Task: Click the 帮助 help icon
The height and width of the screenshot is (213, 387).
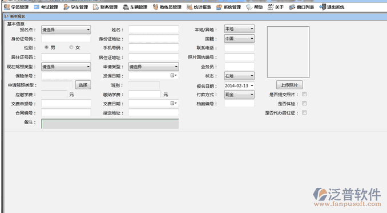Action: pyautogui.click(x=249, y=7)
